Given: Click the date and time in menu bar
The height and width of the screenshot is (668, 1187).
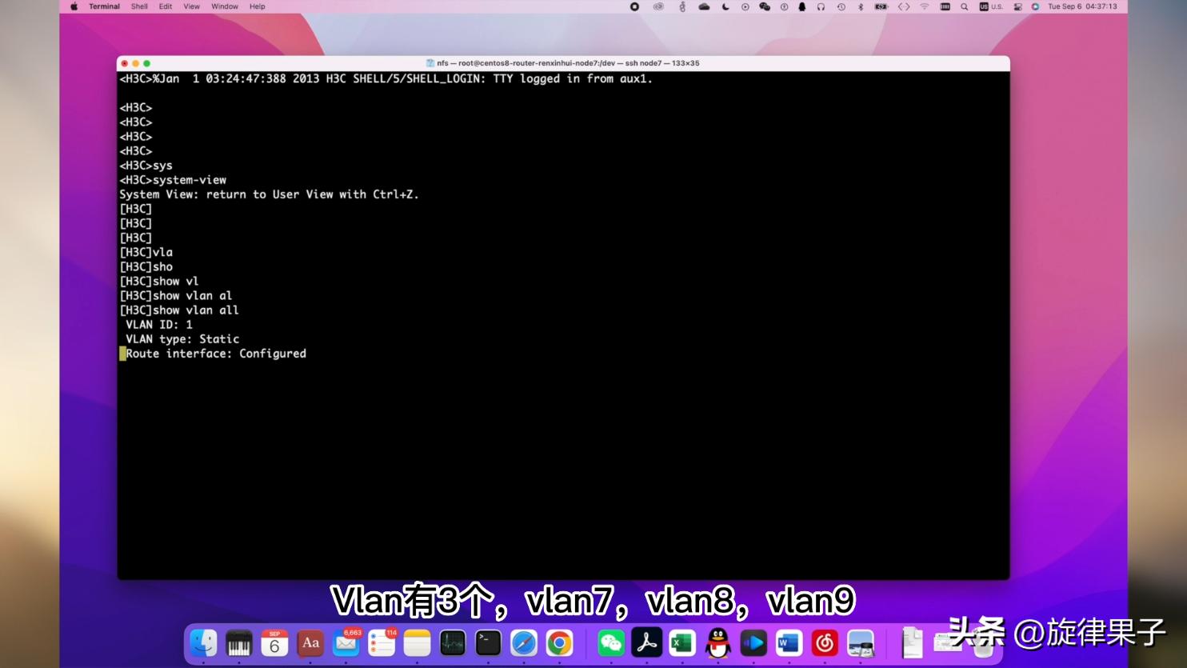Looking at the screenshot, I should [x=1082, y=6].
